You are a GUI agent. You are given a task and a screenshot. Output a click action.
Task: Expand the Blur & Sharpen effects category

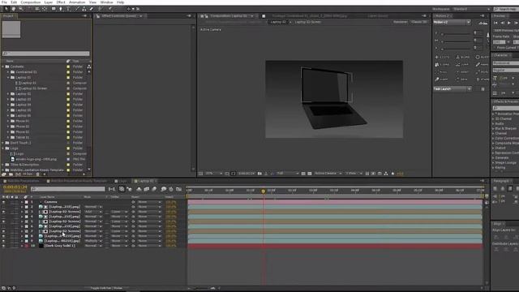[493, 128]
